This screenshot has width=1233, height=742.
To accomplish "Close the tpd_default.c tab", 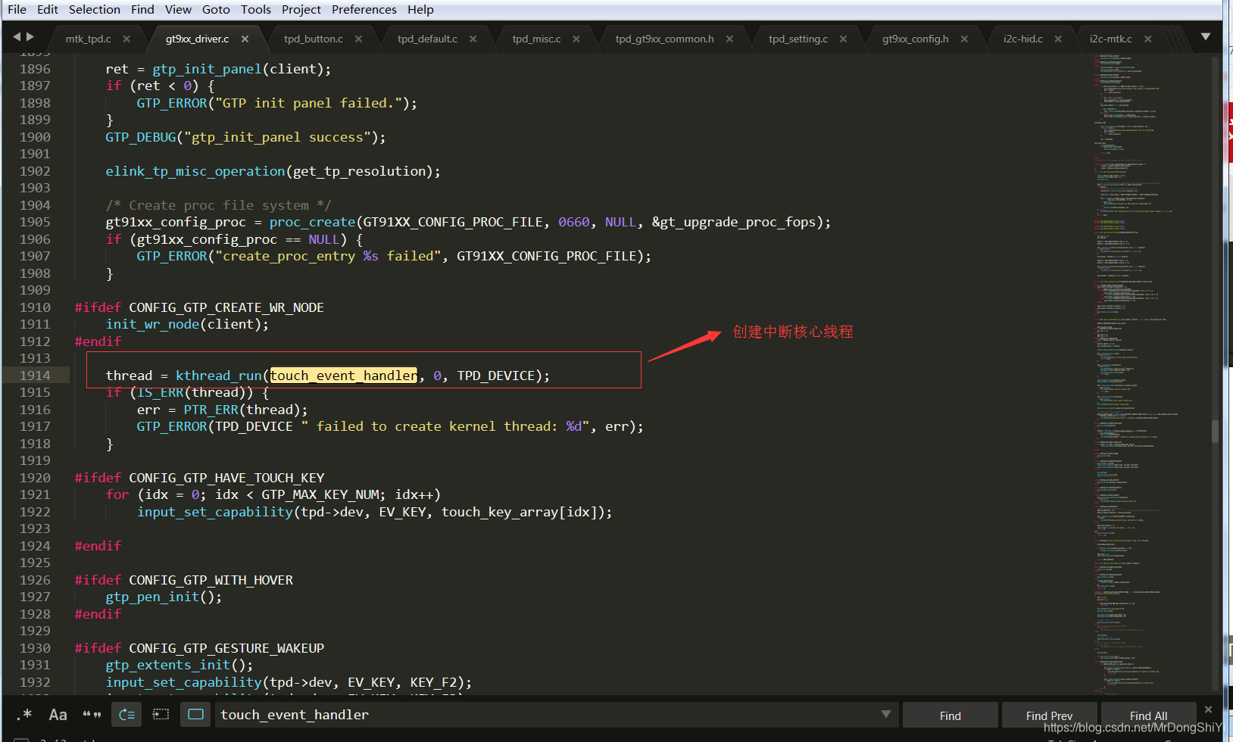I will point(473,39).
